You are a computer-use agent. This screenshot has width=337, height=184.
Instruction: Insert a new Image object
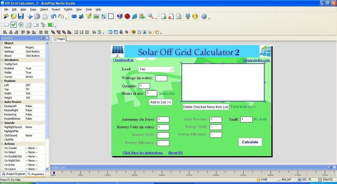[96, 16]
